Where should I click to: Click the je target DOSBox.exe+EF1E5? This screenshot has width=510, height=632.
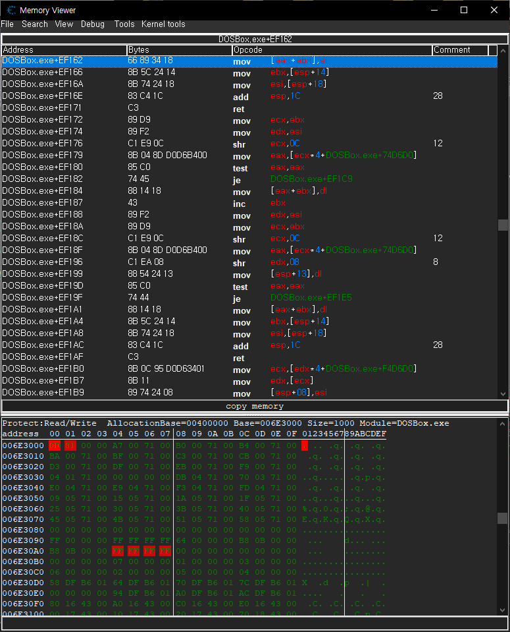pyautogui.click(x=311, y=297)
